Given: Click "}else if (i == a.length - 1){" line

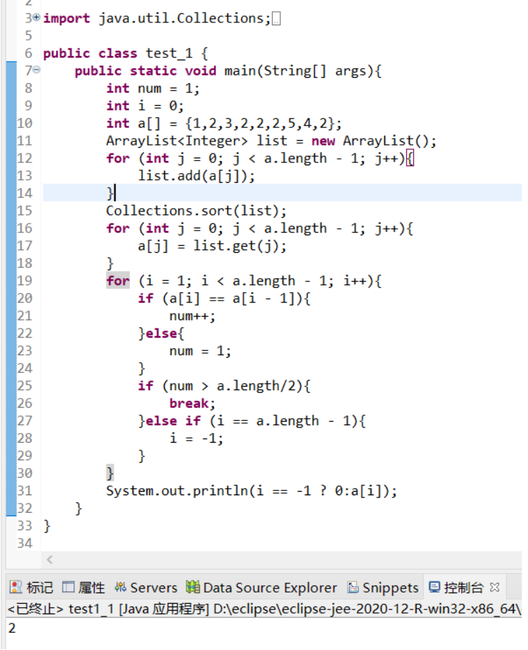Looking at the screenshot, I should point(252,421).
